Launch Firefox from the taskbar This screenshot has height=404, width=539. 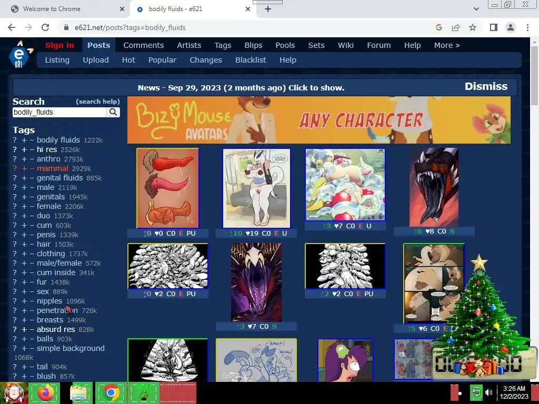click(x=45, y=393)
